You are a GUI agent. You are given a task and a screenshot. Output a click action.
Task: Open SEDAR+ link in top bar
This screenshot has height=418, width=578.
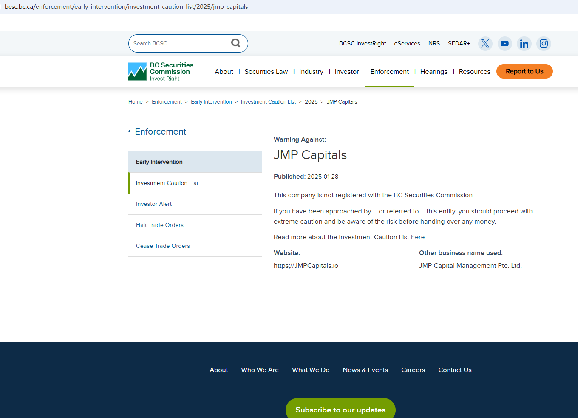[459, 44]
